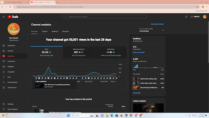Close the Channel analytics browser tab
Viewport: 209px width, 118px height.
click(53, 2)
